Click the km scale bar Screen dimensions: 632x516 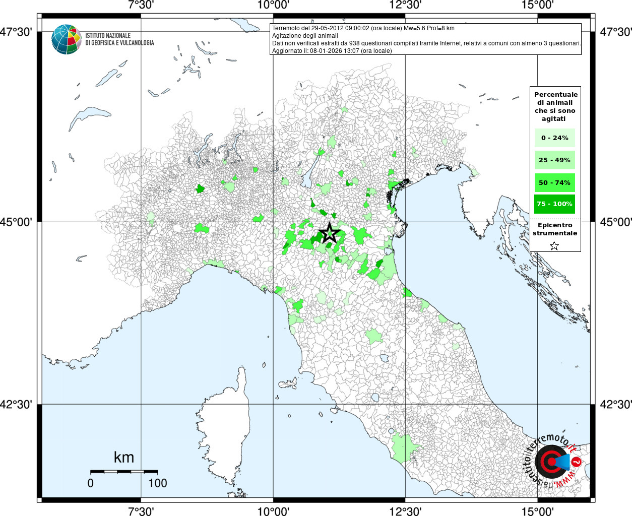click(124, 472)
